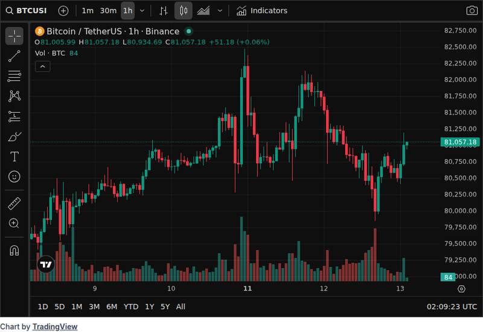The image size is (483, 332).
Task: Select the Bars chart style icon
Action: [x=163, y=11]
